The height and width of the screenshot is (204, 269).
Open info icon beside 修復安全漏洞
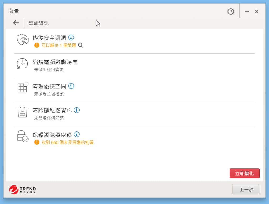pos(71,37)
